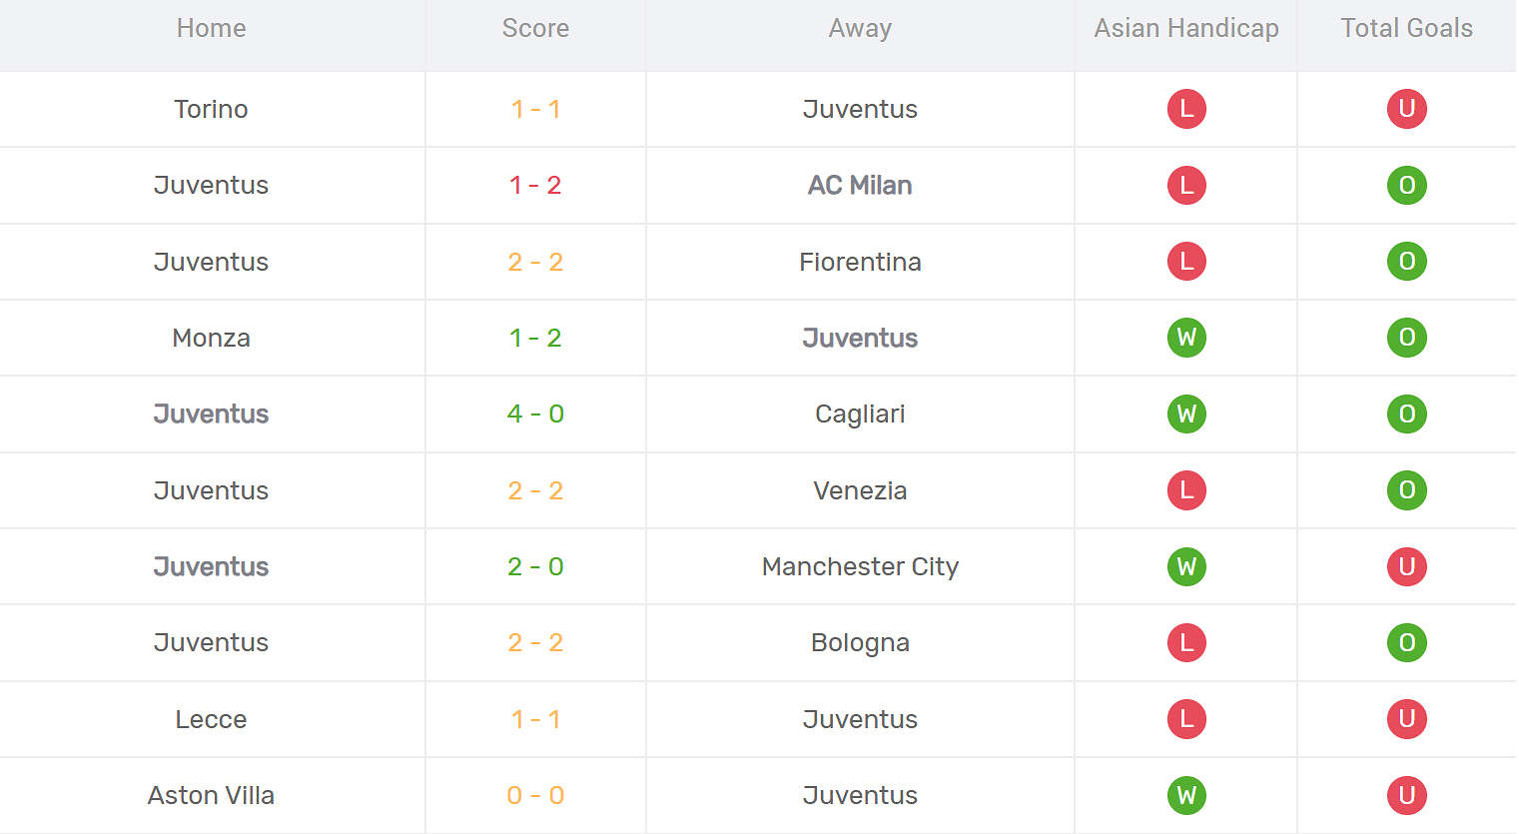This screenshot has width=1519, height=834.
Task: Click the red U badge in the Lecce row
Action: click(1406, 719)
